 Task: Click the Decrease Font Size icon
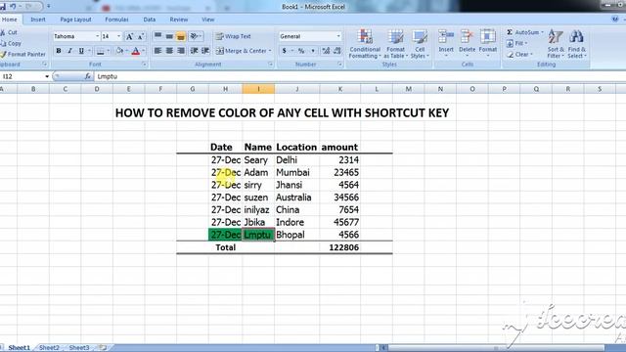[141, 36]
